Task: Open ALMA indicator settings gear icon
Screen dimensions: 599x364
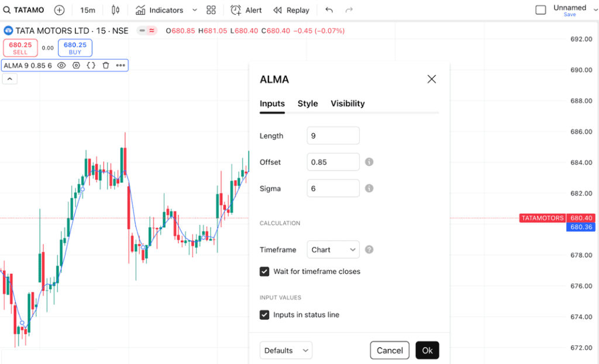Action: pos(76,65)
